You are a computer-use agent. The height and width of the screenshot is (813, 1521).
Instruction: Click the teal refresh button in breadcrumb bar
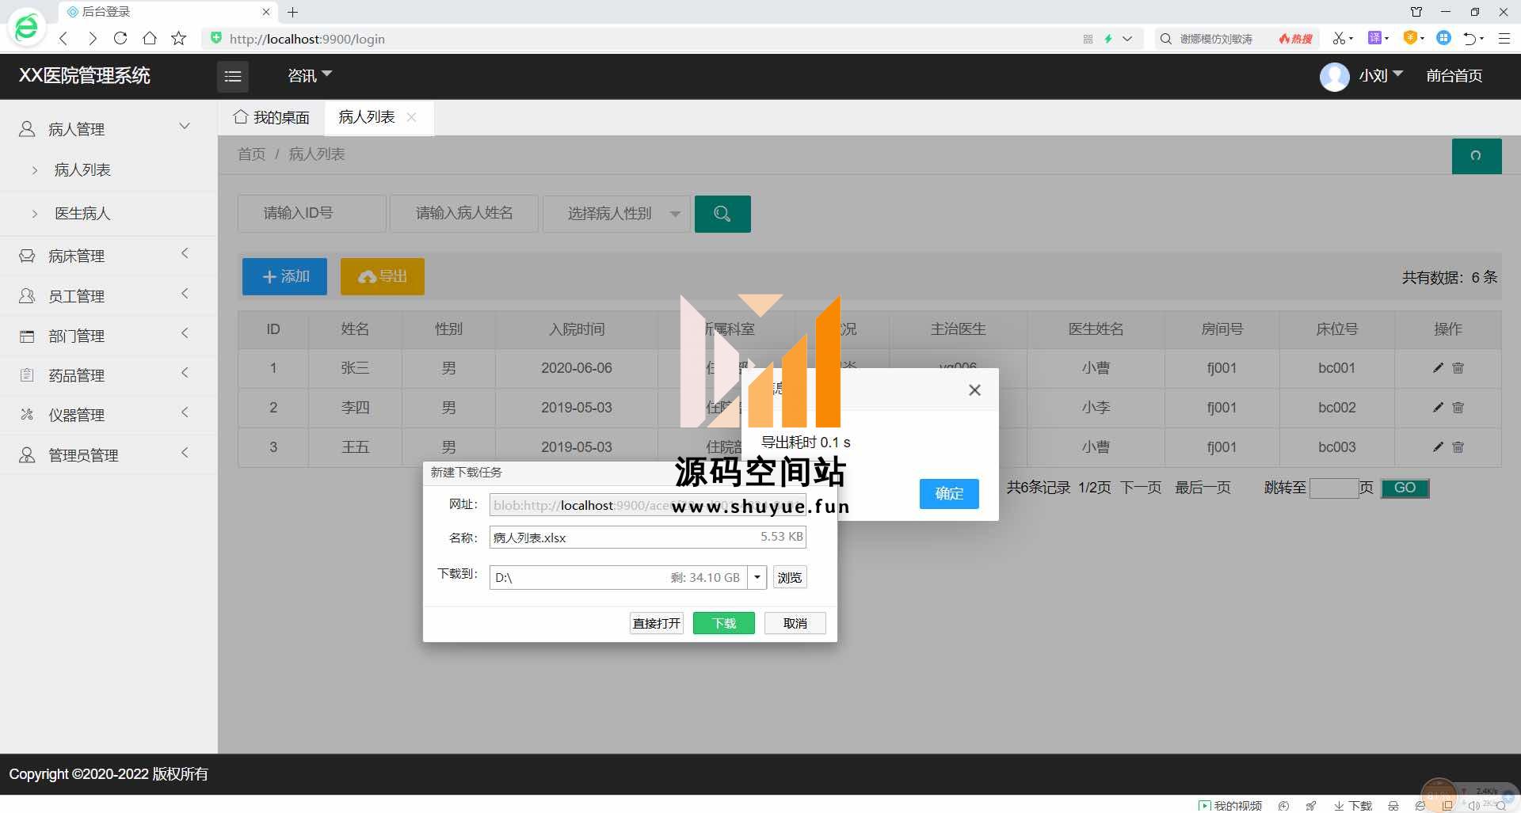(1477, 156)
